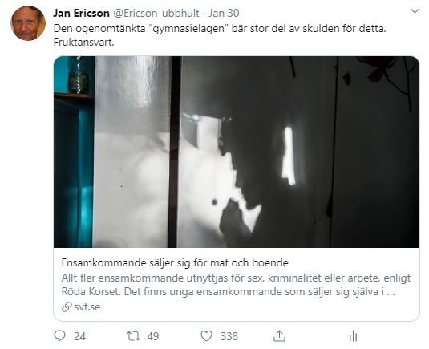Retweet using the retweet arrows icon
The width and height of the screenshot is (429, 349).
point(133,336)
